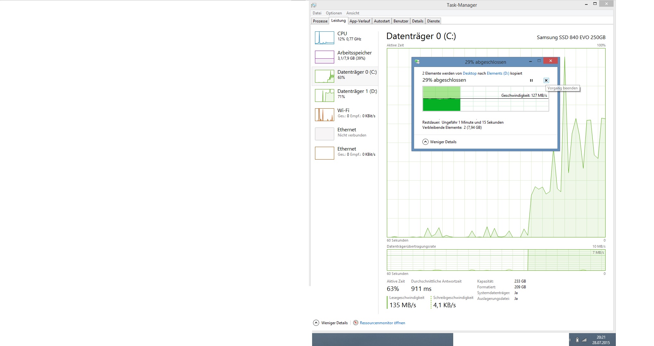Screen dimensions: 654x346
Task: Open the Autostart tab
Action: coord(382,21)
